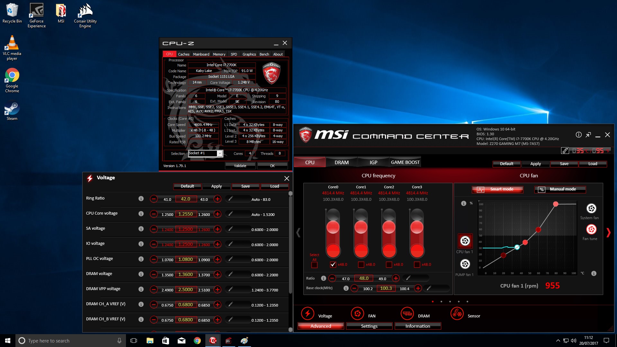Open VLC media player desktop icon
The image size is (617, 347).
click(12, 48)
